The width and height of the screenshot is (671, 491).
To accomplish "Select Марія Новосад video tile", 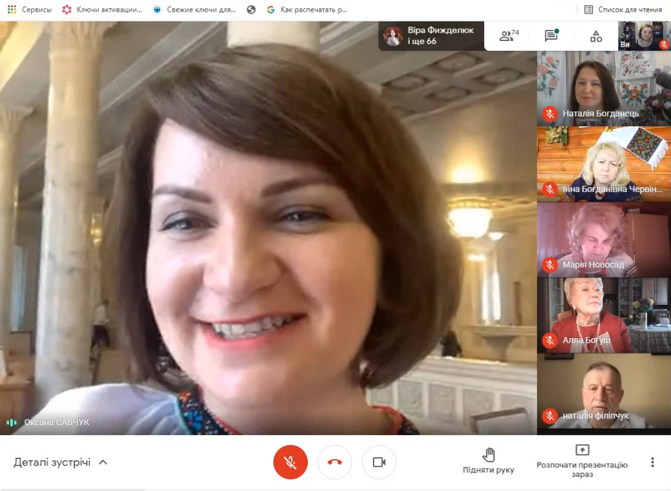I will (603, 239).
